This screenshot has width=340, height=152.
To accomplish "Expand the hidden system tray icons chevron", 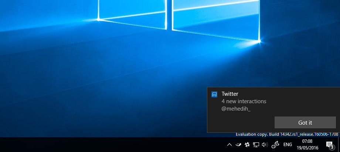I will click(229, 145).
